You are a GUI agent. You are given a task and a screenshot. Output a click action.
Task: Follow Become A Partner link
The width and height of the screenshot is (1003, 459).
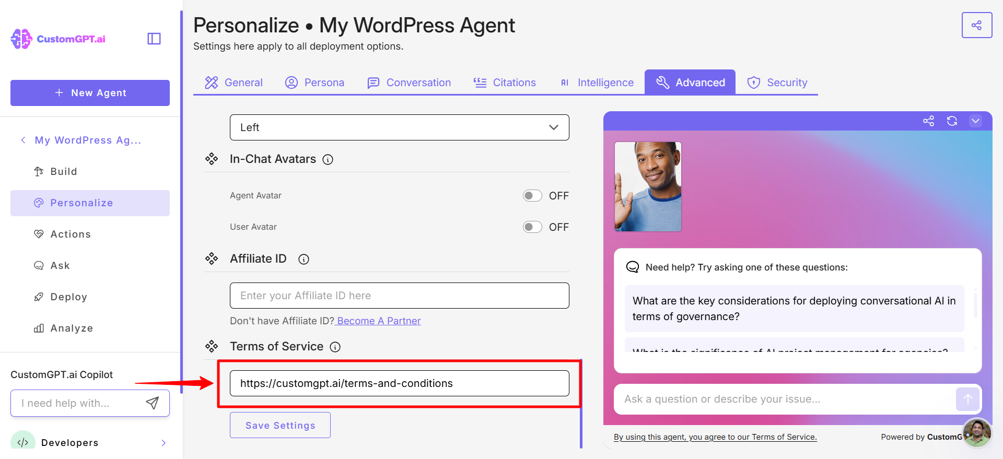coord(379,321)
